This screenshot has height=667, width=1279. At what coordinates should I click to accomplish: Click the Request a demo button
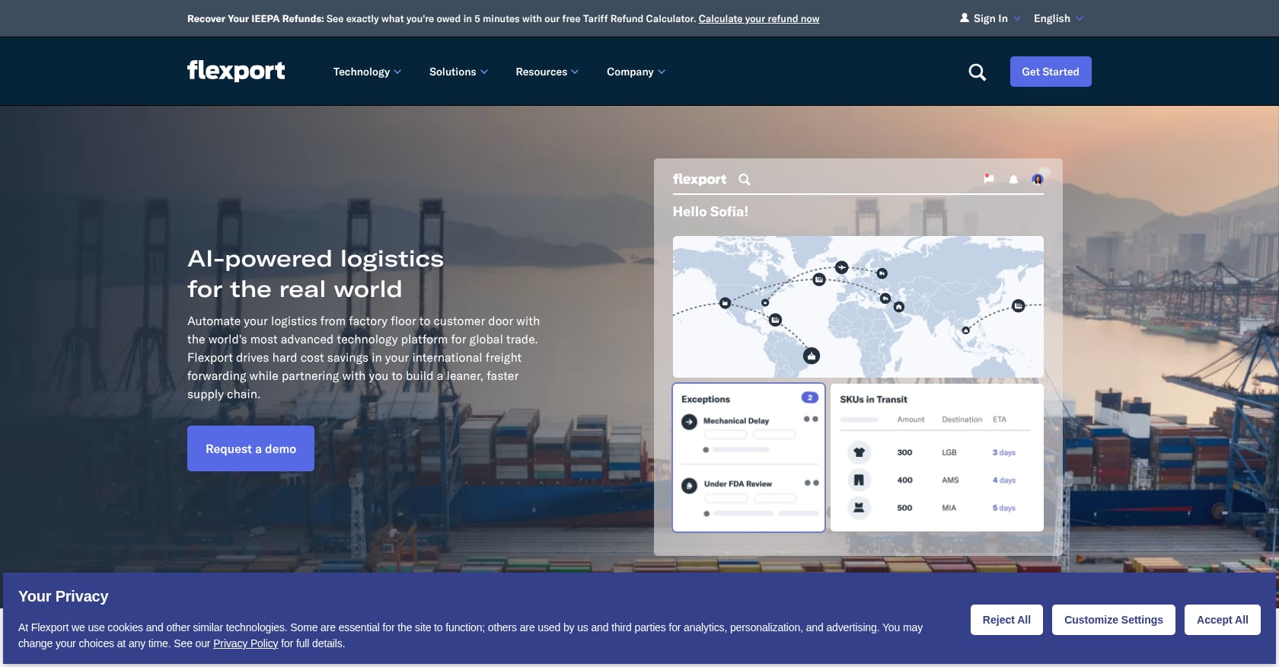click(250, 448)
